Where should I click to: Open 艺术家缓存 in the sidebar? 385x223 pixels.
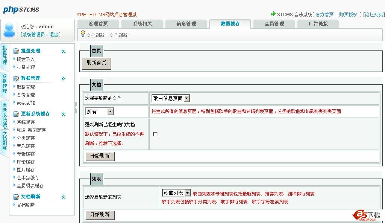pyautogui.click(x=28, y=177)
